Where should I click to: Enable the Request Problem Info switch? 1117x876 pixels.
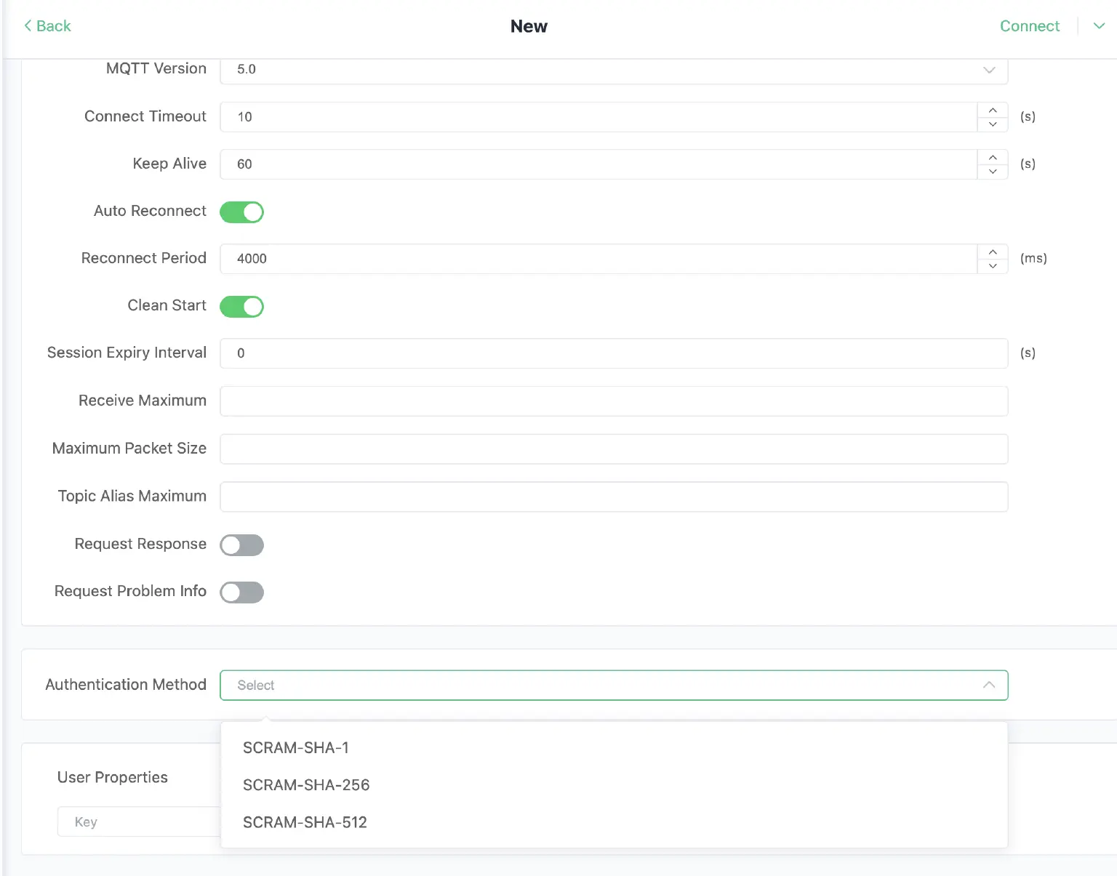[x=241, y=592]
